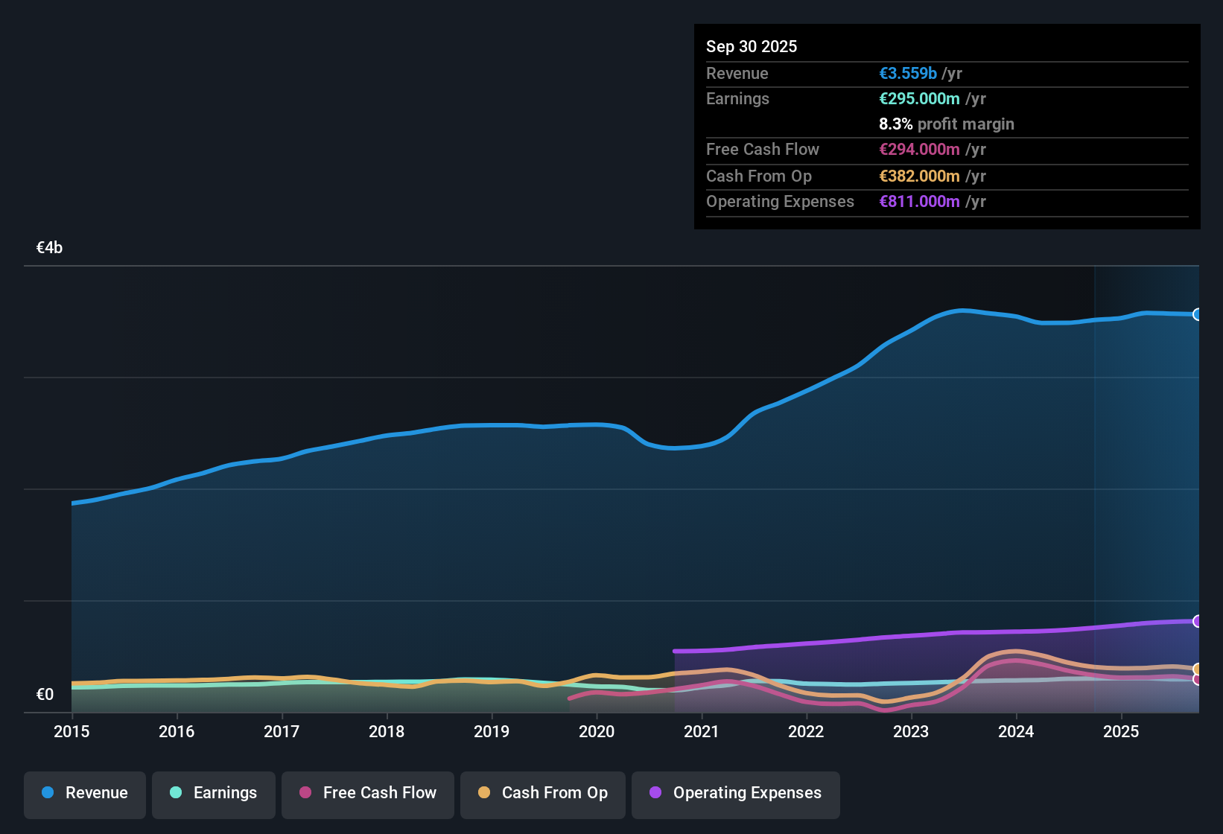Open the Free Cash Flow legend filter
The width and height of the screenshot is (1223, 834).
[x=367, y=793]
